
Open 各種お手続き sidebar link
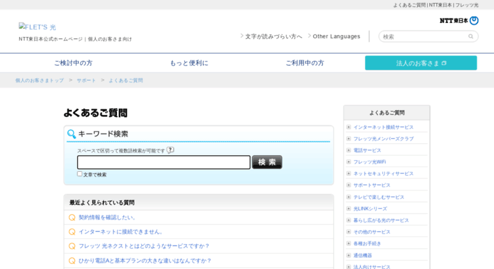(x=367, y=244)
